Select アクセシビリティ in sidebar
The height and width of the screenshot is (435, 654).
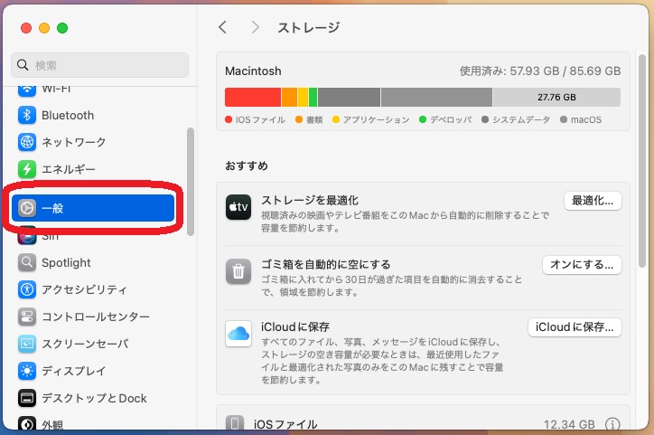click(93, 289)
